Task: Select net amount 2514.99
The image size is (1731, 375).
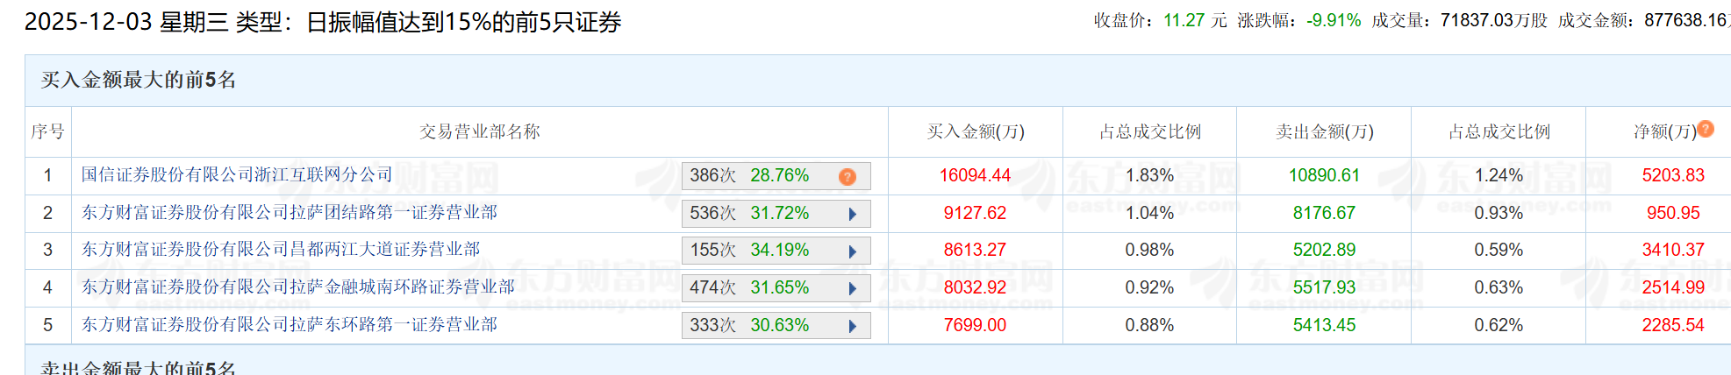Action: 1674,287
